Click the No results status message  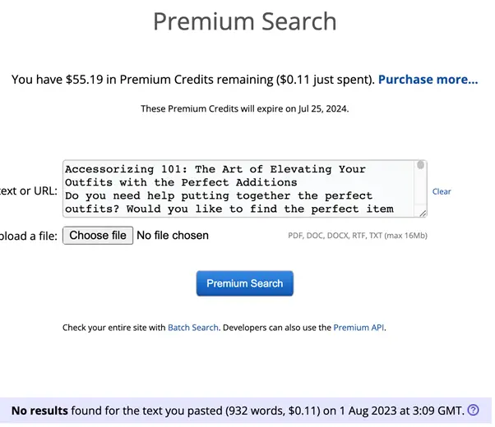(237, 411)
